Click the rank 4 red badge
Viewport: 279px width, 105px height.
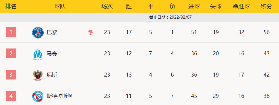pos(11,96)
